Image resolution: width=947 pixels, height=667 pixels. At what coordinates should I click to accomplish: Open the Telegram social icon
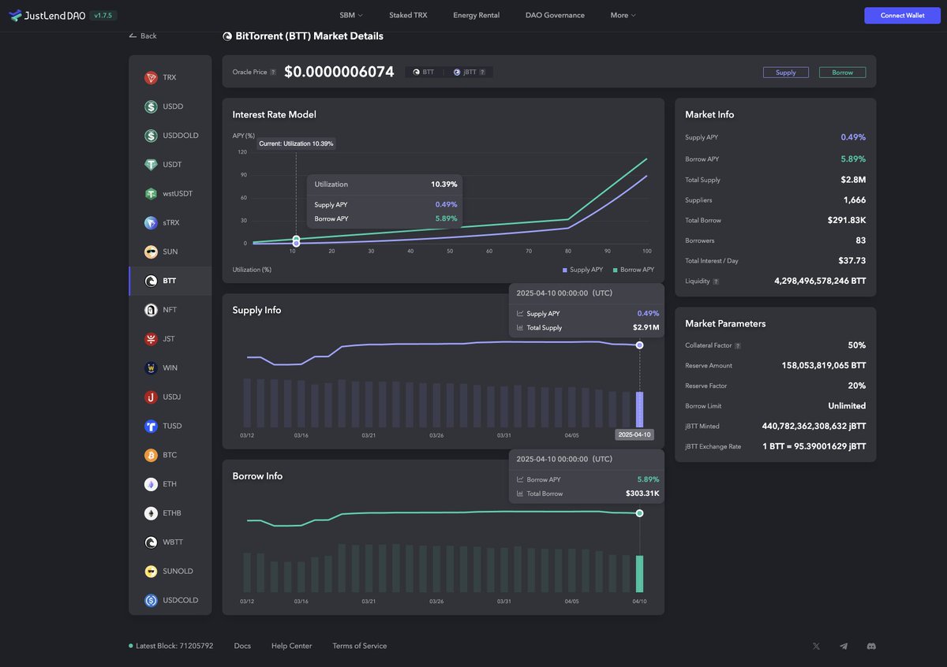click(x=844, y=646)
